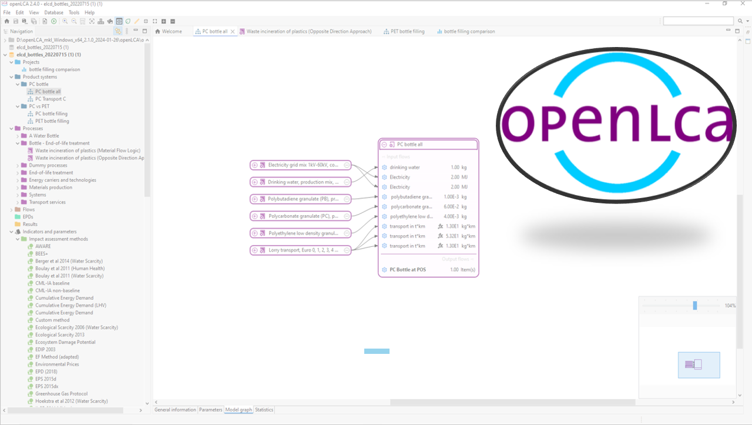This screenshot has height=425, width=752.
Task: Click the Zoom Out magnifier icon
Action: [74, 21]
